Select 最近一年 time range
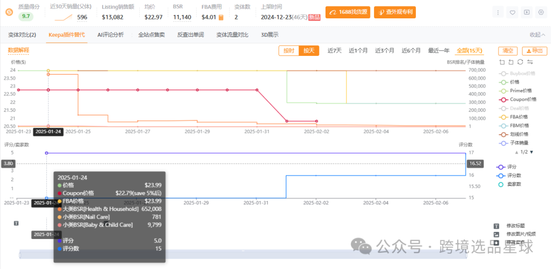The height and width of the screenshot is (269, 551). (439, 51)
